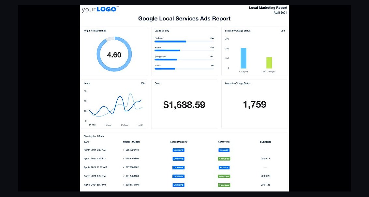Click the LAWNCARE badge in Apr 6 row
369x197 pixels.
coord(178,185)
